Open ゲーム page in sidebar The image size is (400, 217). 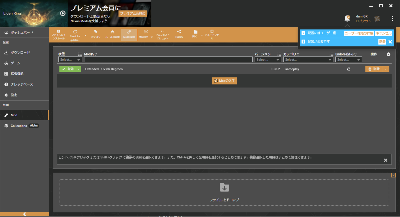pyautogui.click(x=24, y=63)
